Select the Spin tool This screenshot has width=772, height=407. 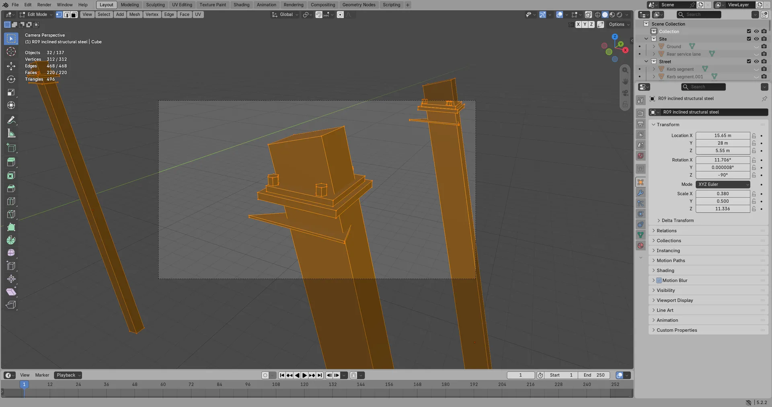coord(11,240)
